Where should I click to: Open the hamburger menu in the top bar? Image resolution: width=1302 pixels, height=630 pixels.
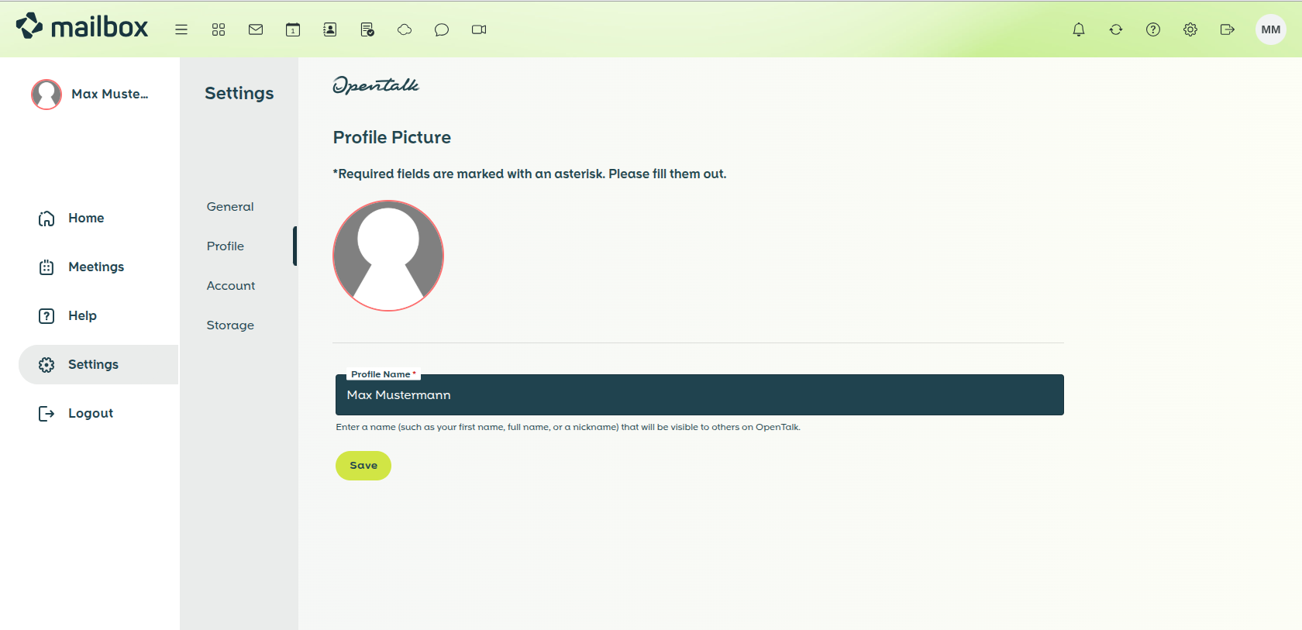181,29
